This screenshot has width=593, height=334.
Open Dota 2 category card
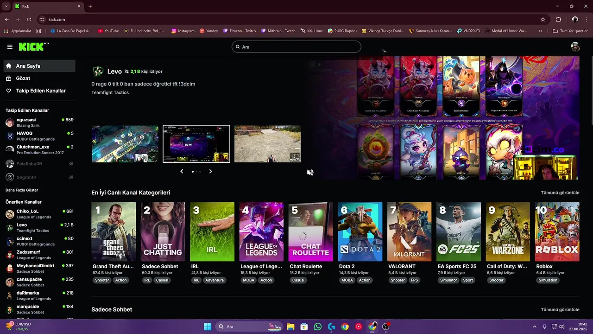coord(360,231)
